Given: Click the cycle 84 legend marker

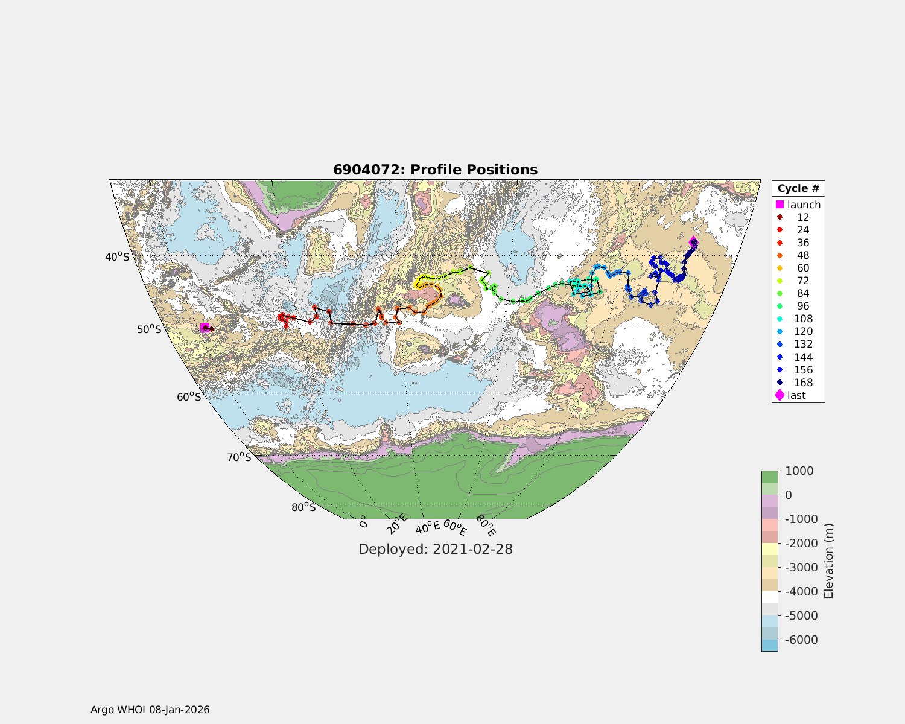Looking at the screenshot, I should pos(780,293).
